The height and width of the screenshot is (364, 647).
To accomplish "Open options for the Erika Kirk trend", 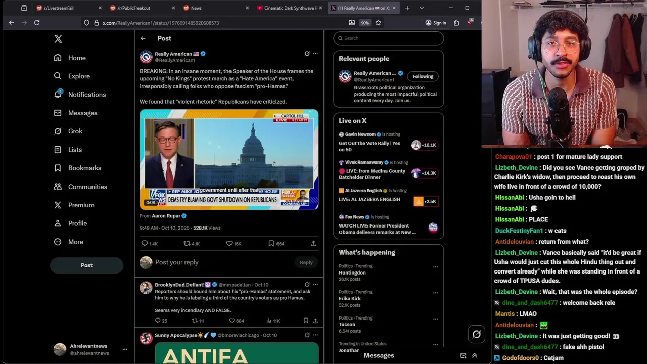I will point(435,293).
